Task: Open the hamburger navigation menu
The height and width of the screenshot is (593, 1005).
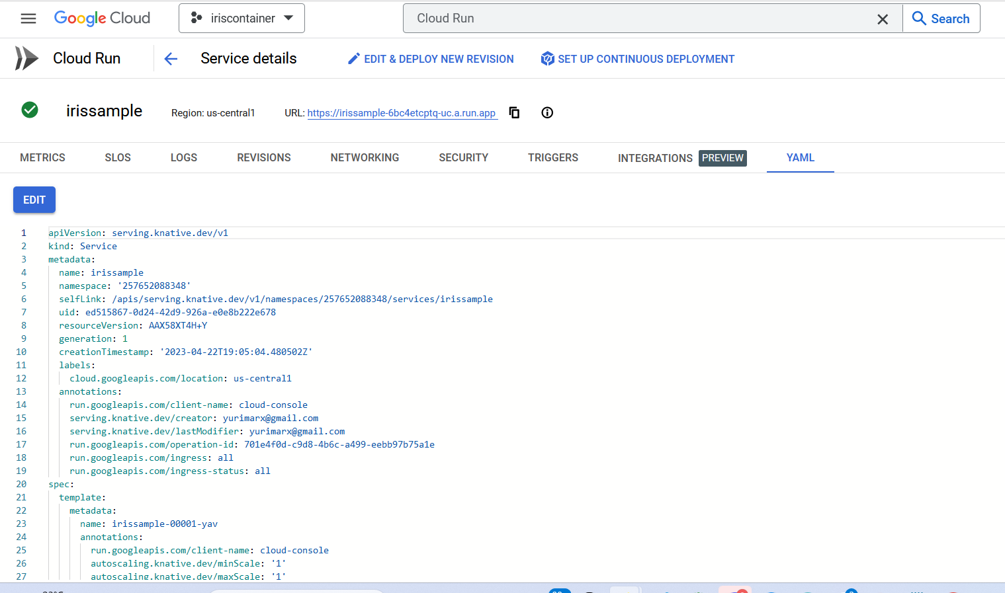Action: click(28, 19)
